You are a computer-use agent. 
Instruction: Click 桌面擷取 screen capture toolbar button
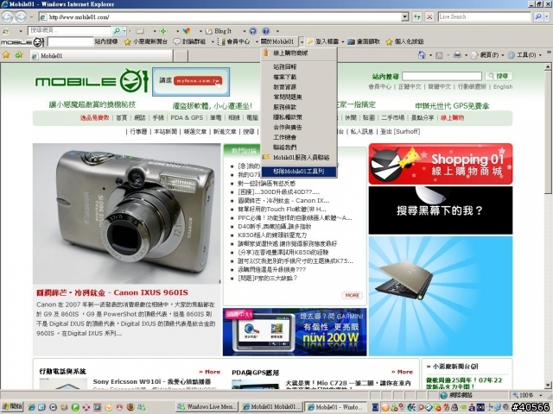pos(364,41)
